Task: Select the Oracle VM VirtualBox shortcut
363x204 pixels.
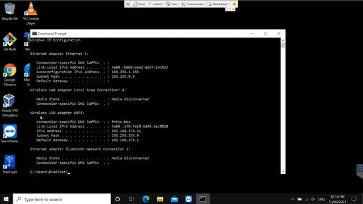Action: pos(10,105)
